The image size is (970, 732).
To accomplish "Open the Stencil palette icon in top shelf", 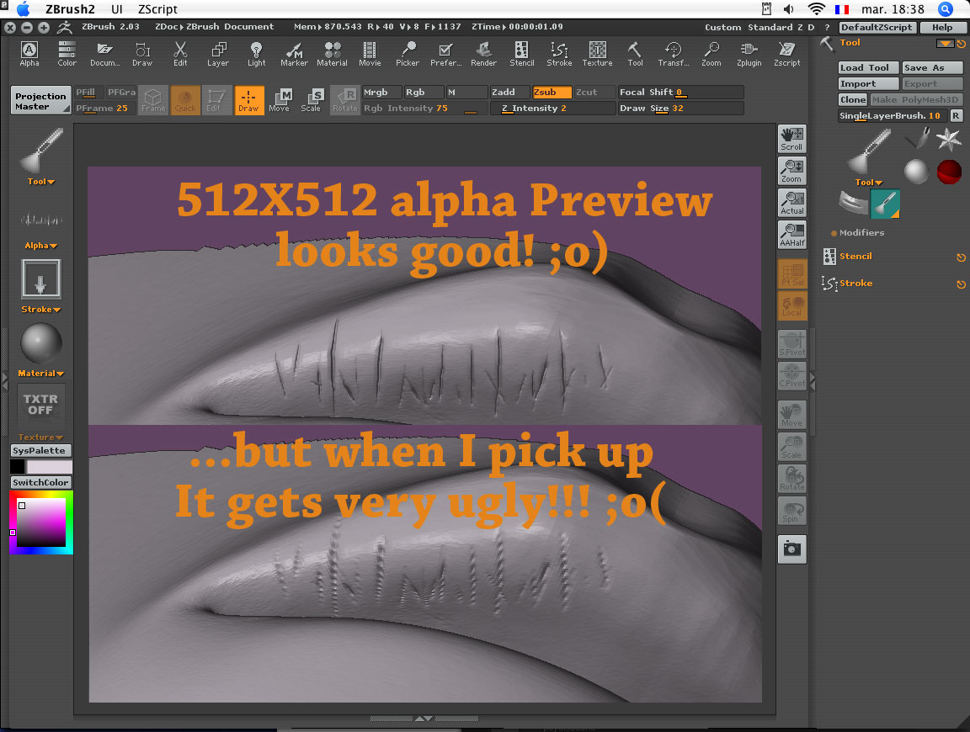I will 521,54.
